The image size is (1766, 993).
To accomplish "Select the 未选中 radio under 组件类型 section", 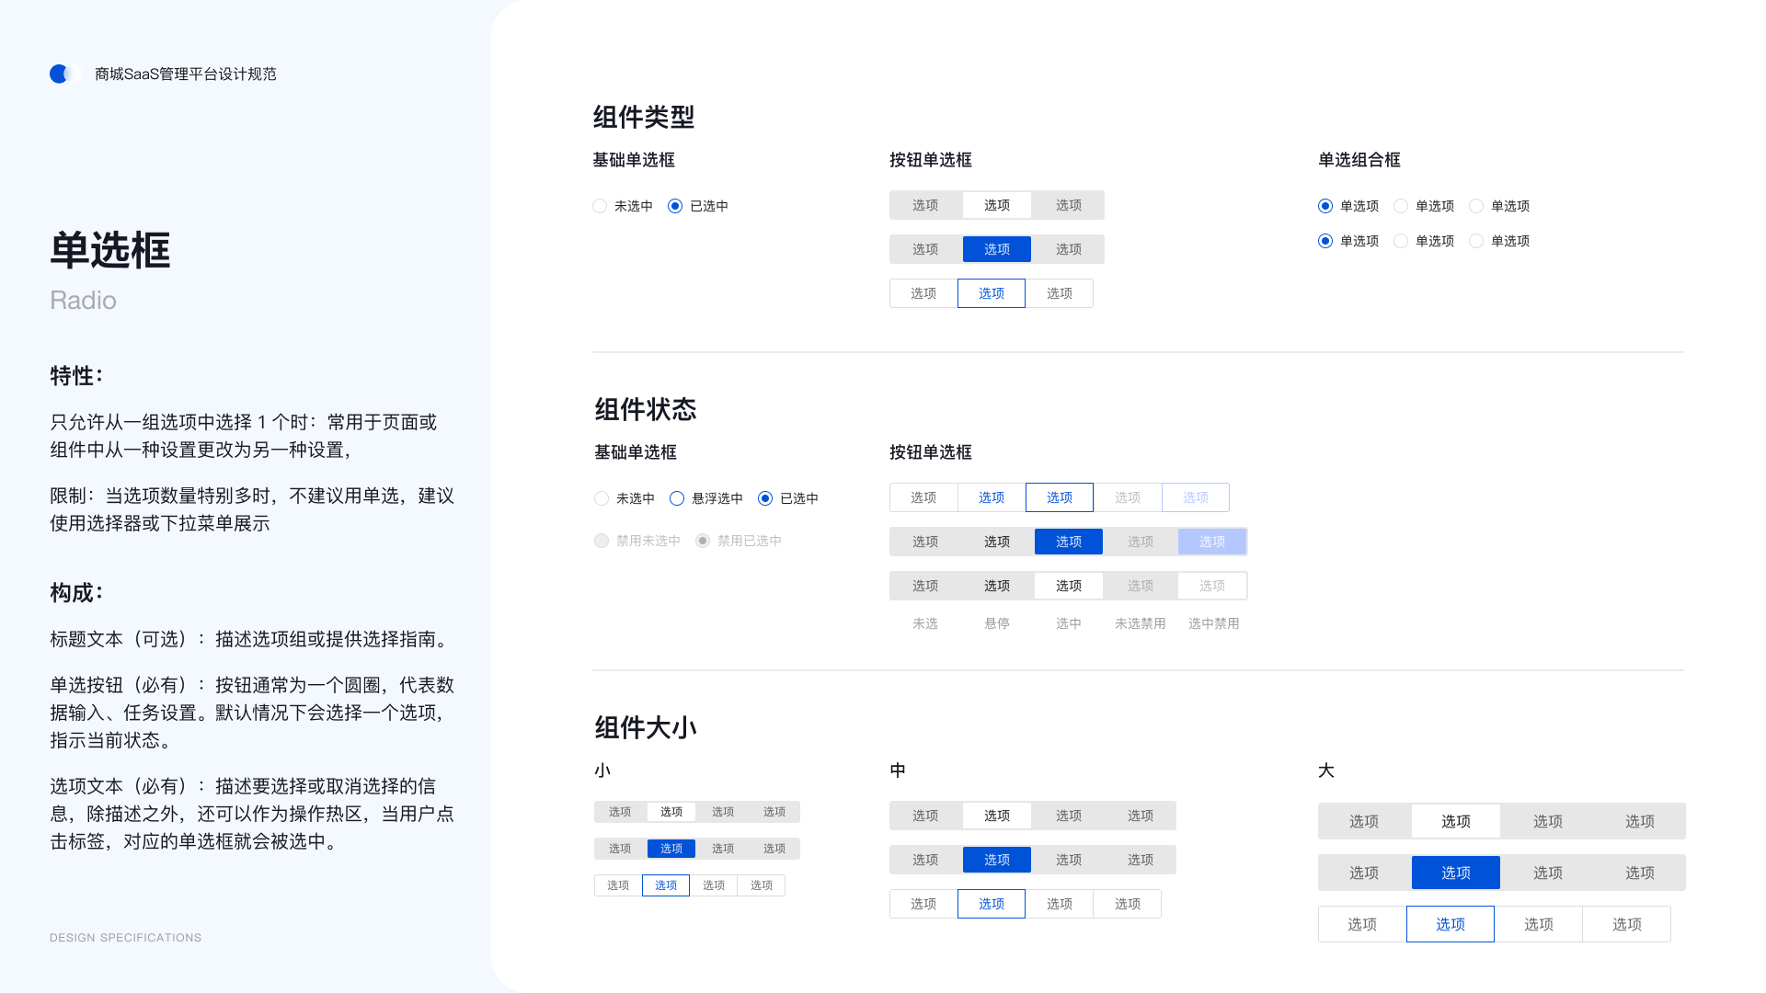I will point(600,206).
